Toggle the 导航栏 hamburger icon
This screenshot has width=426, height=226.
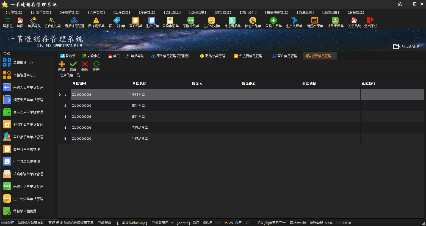tap(8, 21)
